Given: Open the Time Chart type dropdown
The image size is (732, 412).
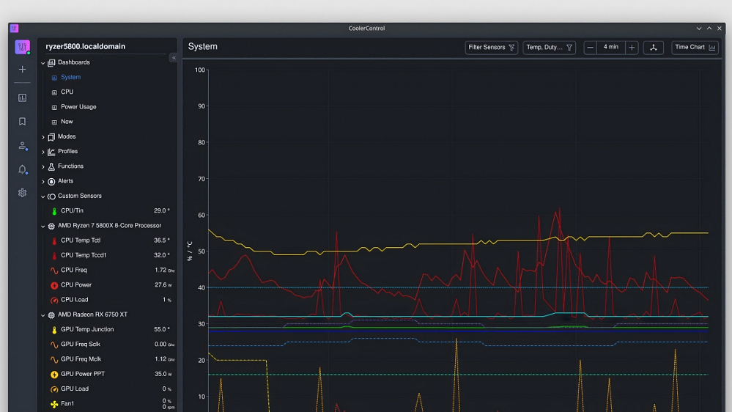Looking at the screenshot, I should point(695,47).
